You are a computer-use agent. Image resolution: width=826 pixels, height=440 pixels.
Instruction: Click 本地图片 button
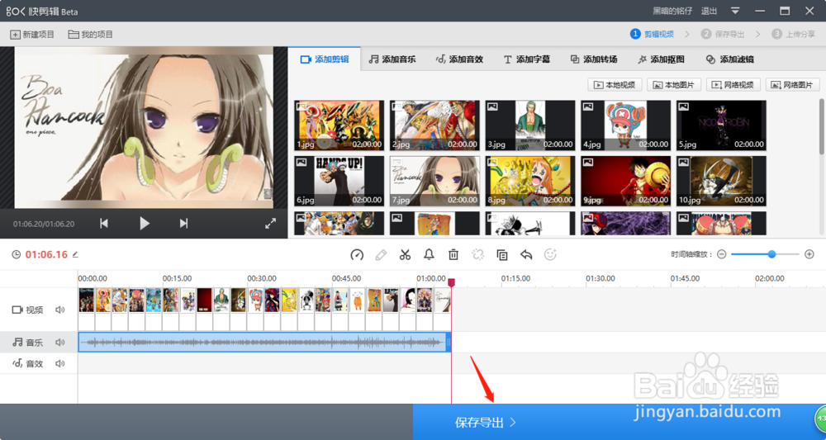coord(674,85)
